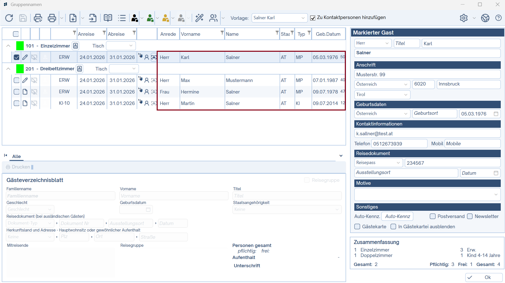The image size is (505, 283).
Task: Click the green person icon in toolbar
Action: click(150, 18)
